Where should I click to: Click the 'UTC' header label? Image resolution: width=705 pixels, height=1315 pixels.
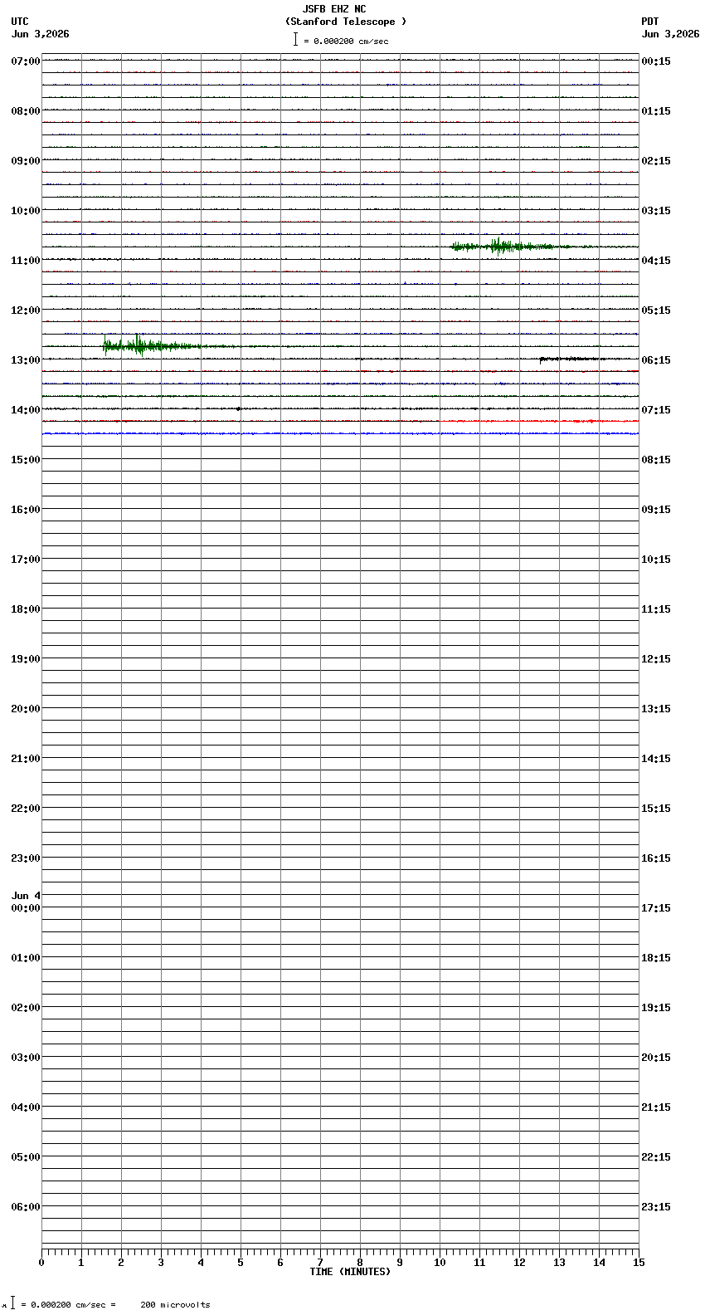point(20,22)
